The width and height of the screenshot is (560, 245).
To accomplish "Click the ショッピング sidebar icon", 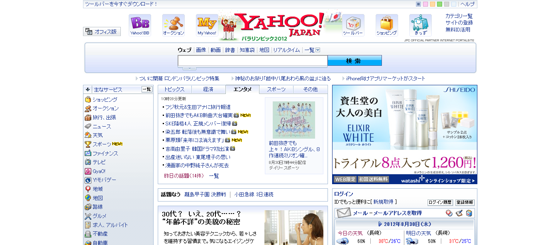I will click(88, 99).
